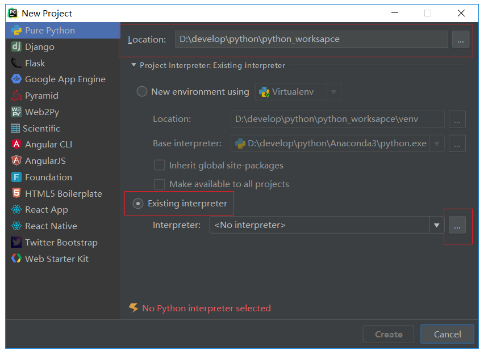The width and height of the screenshot is (484, 351).
Task: Open the Virtualenv environment type dropdown
Action: (333, 92)
